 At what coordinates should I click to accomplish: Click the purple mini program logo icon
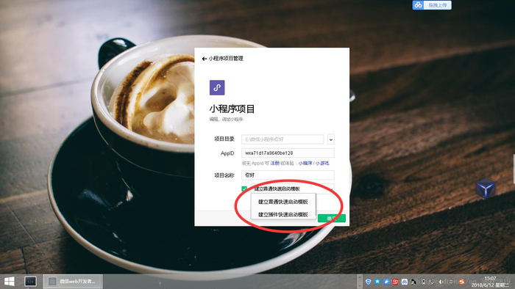pyautogui.click(x=217, y=88)
